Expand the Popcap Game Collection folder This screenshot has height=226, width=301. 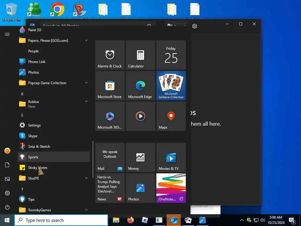(x=54, y=83)
